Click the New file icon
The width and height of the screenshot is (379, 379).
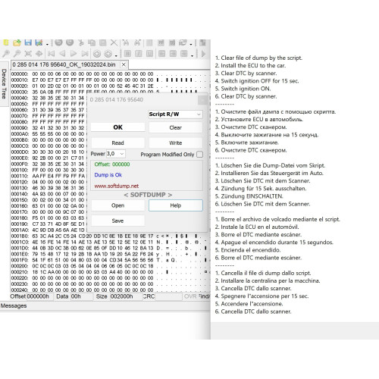click(x=5, y=42)
